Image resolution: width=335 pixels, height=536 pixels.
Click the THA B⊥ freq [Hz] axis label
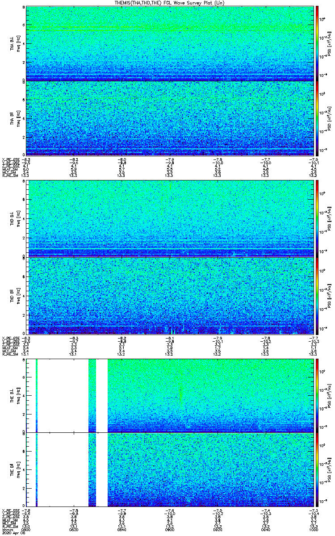[x=18, y=43]
